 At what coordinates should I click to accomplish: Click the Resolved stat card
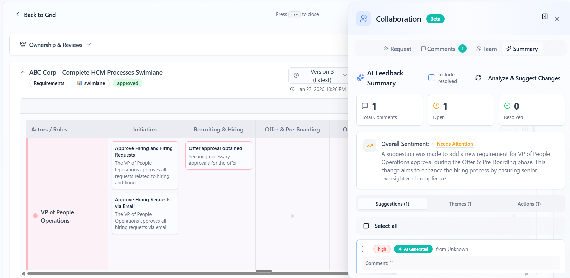point(532,110)
